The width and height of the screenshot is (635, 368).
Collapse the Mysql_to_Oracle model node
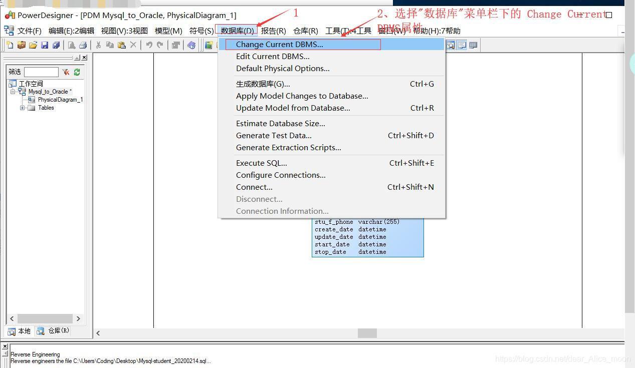pyautogui.click(x=13, y=92)
